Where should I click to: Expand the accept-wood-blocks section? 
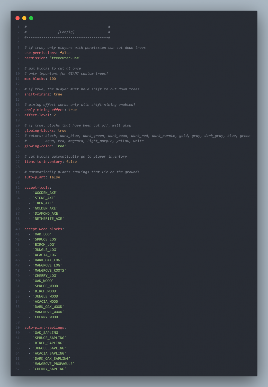point(43,229)
